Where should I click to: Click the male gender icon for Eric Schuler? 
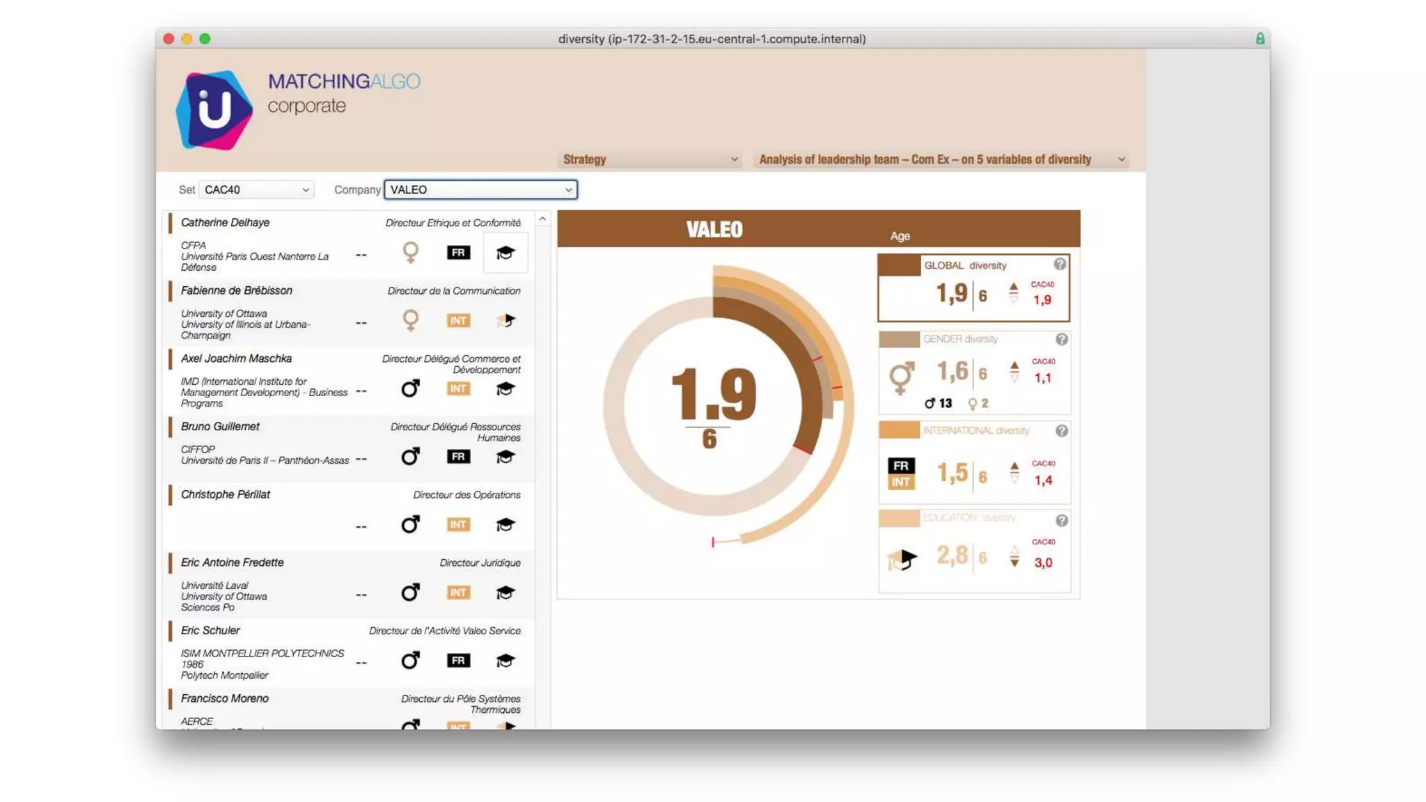point(410,660)
